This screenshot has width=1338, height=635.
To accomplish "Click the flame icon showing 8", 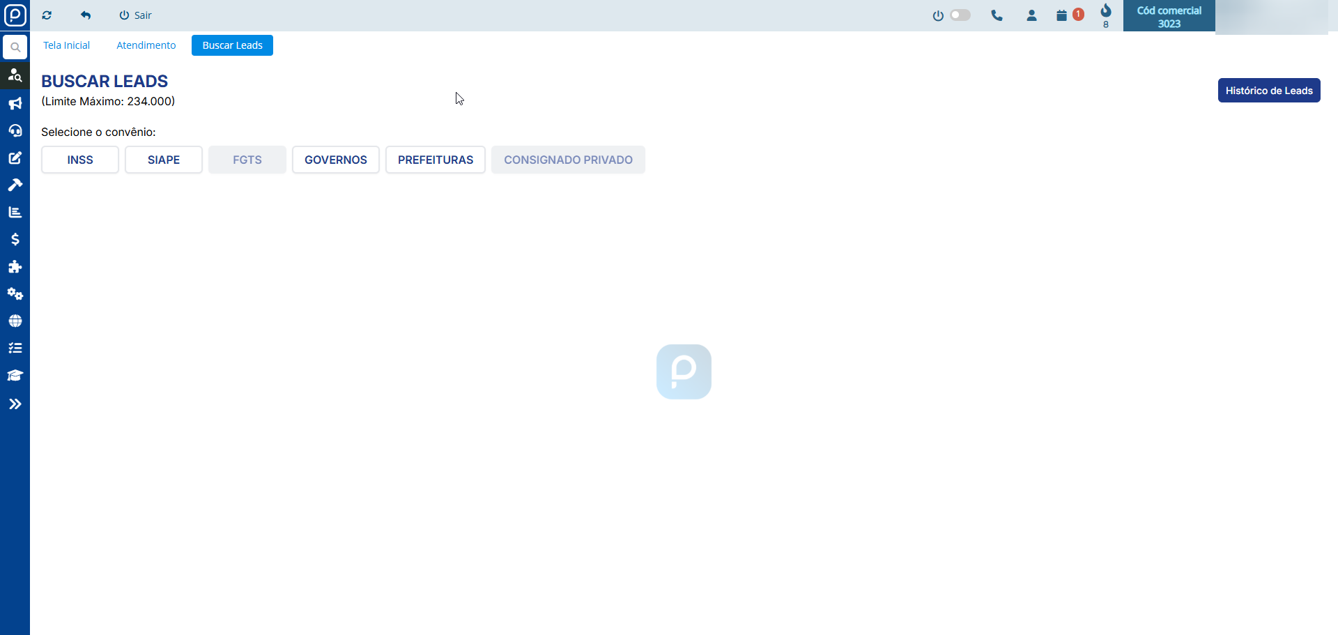I will pos(1106,11).
